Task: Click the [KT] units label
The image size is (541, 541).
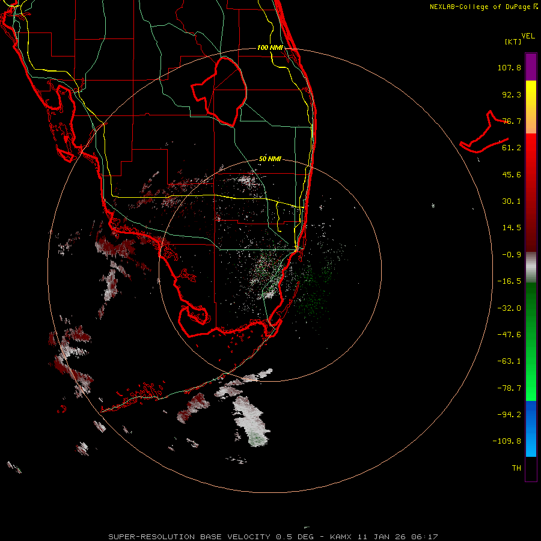Action: pyautogui.click(x=513, y=41)
